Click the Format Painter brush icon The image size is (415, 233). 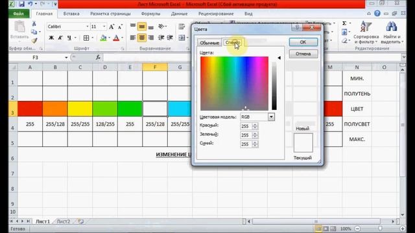pyautogui.click(x=34, y=40)
